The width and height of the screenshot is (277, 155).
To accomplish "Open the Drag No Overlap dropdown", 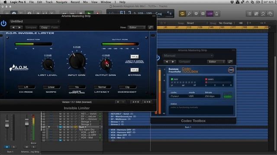I will tap(227, 23).
